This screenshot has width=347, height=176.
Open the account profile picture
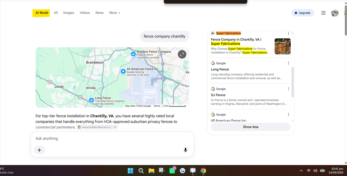tap(335, 13)
